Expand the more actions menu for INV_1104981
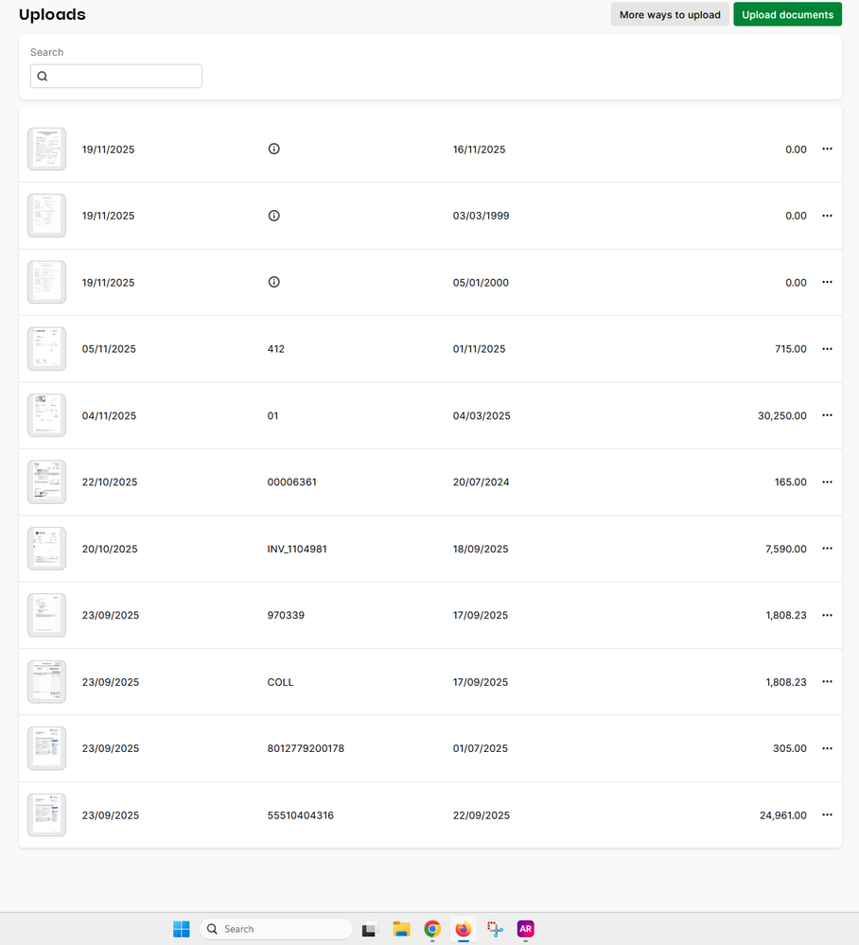Screen dimensions: 859x945 coord(827,549)
